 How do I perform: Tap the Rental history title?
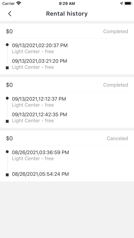click(67, 14)
